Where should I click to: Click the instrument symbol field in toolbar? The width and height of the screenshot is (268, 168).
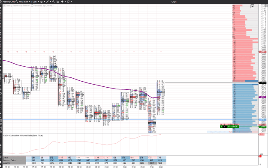tap(9, 2)
